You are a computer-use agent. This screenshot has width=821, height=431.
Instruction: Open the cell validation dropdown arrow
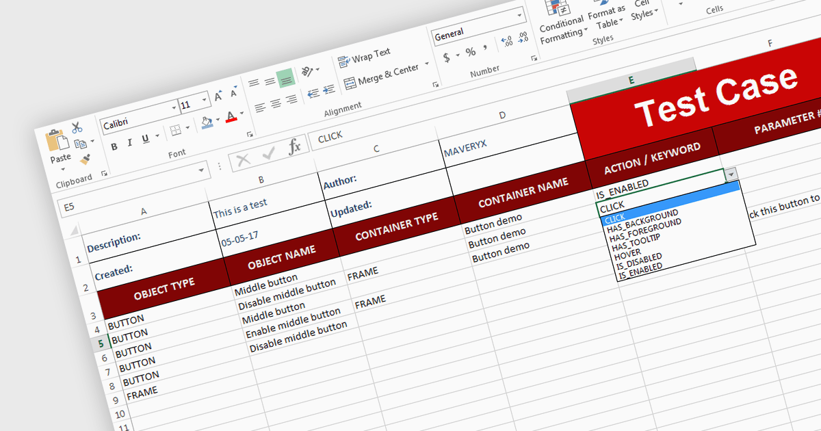pos(731,174)
